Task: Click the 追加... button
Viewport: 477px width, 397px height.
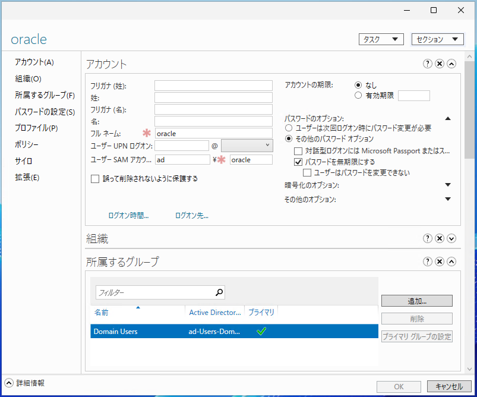Action: [x=416, y=301]
